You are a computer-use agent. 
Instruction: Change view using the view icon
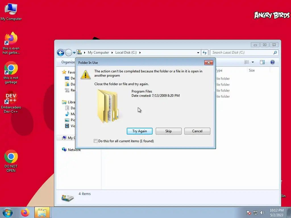tap(246, 62)
